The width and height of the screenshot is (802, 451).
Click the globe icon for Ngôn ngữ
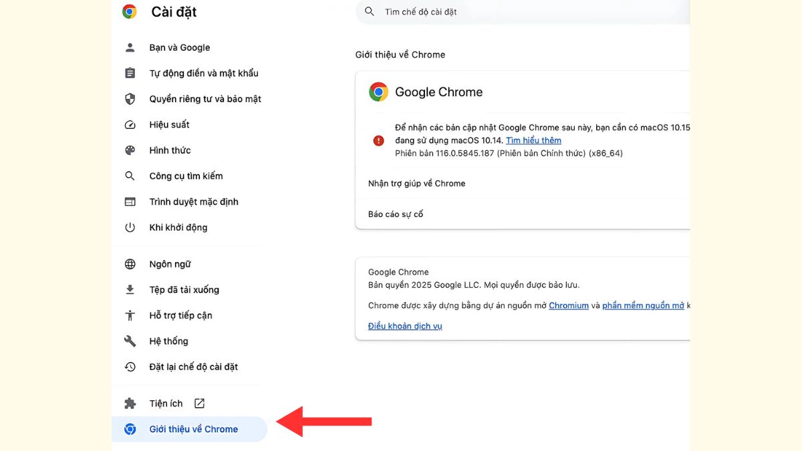coord(130,264)
